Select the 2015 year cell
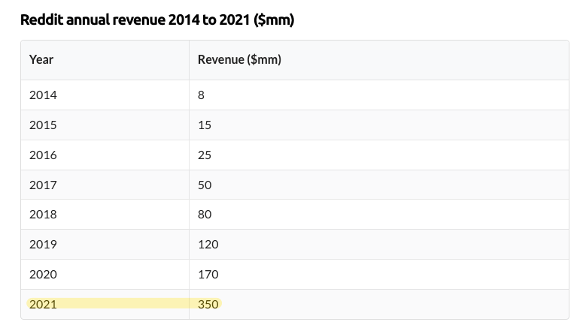 pos(43,125)
